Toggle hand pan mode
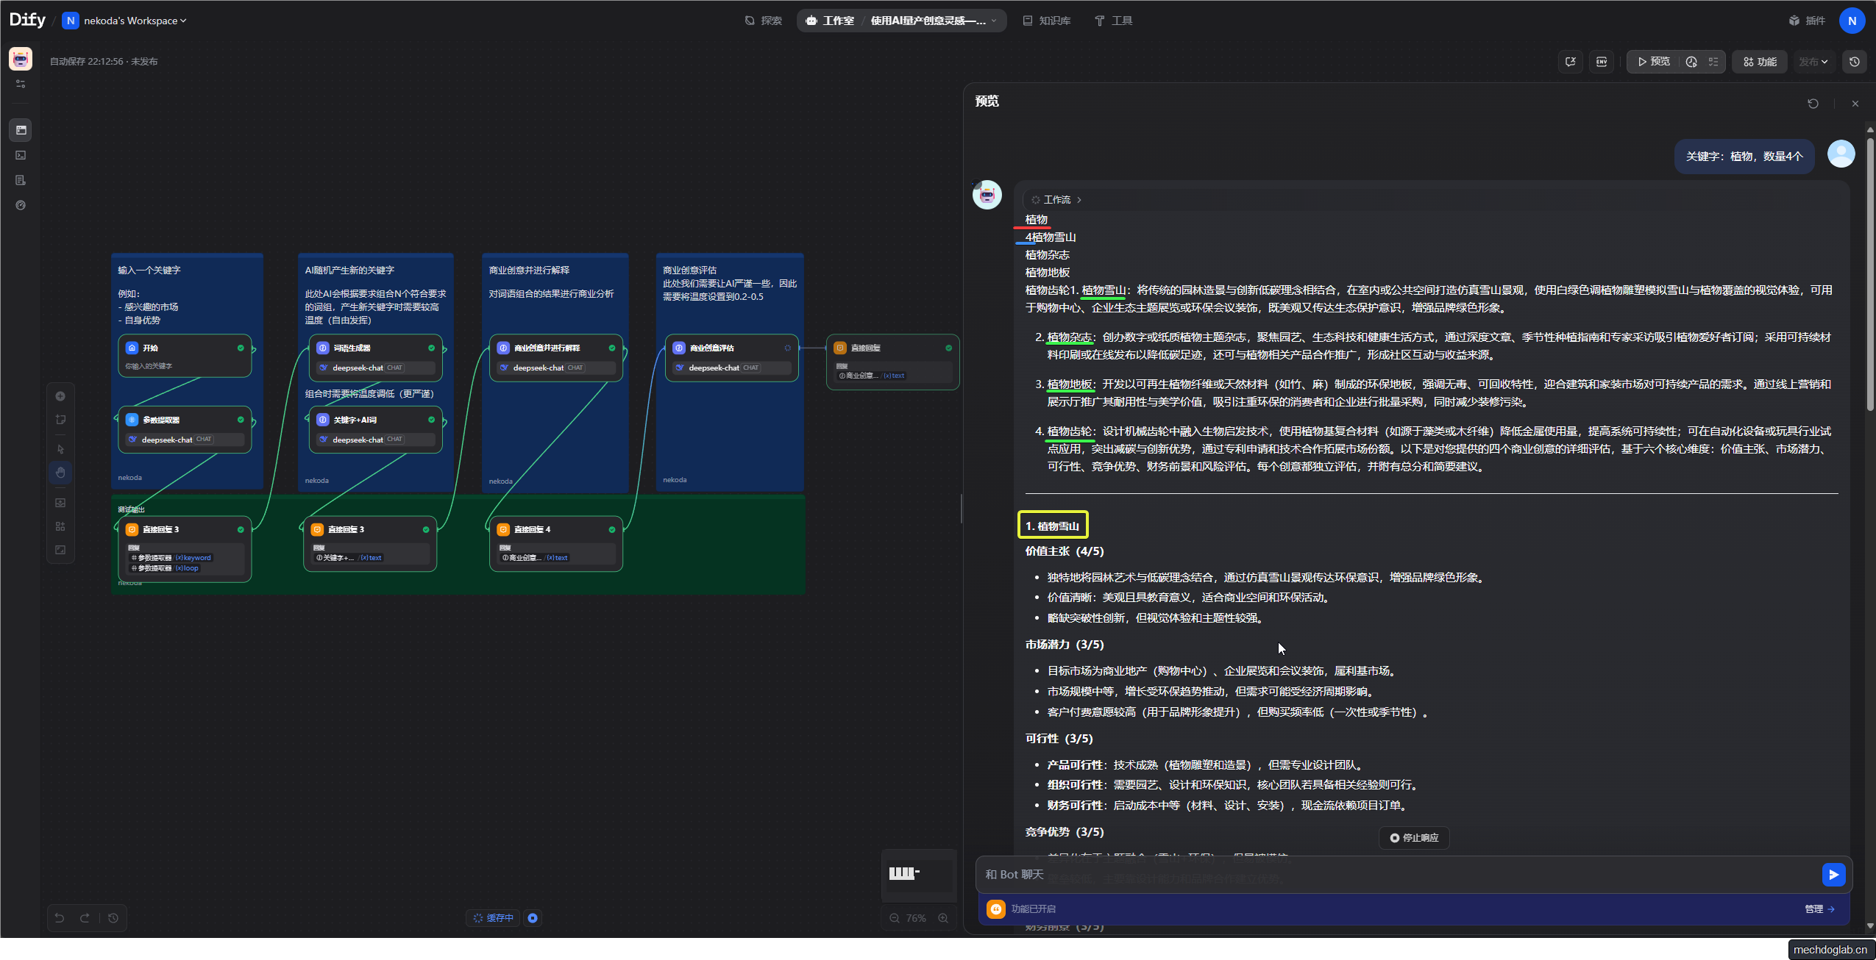 (60, 473)
